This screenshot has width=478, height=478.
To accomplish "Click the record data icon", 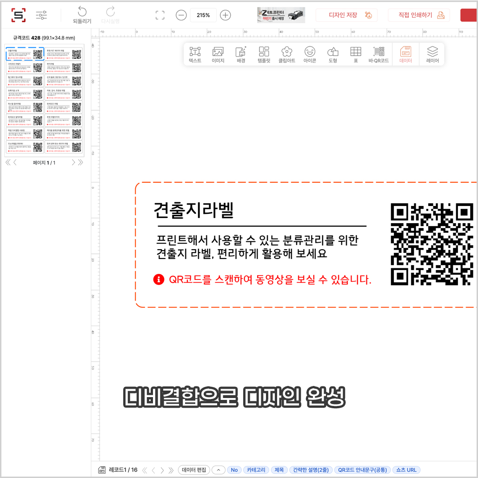I will 102,470.
